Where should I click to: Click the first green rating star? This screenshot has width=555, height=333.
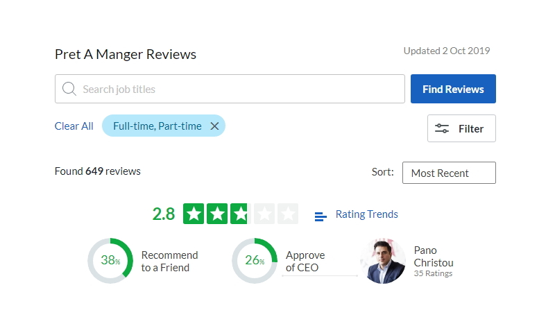point(194,214)
